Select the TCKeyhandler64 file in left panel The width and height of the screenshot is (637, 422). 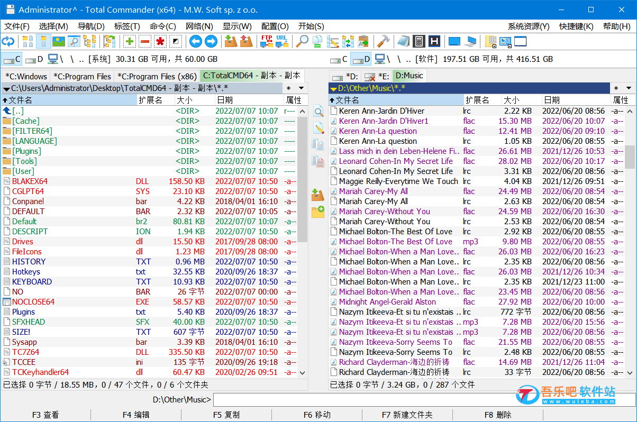click(149, 372)
